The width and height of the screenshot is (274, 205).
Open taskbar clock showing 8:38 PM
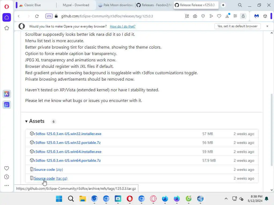[x=255, y=199]
